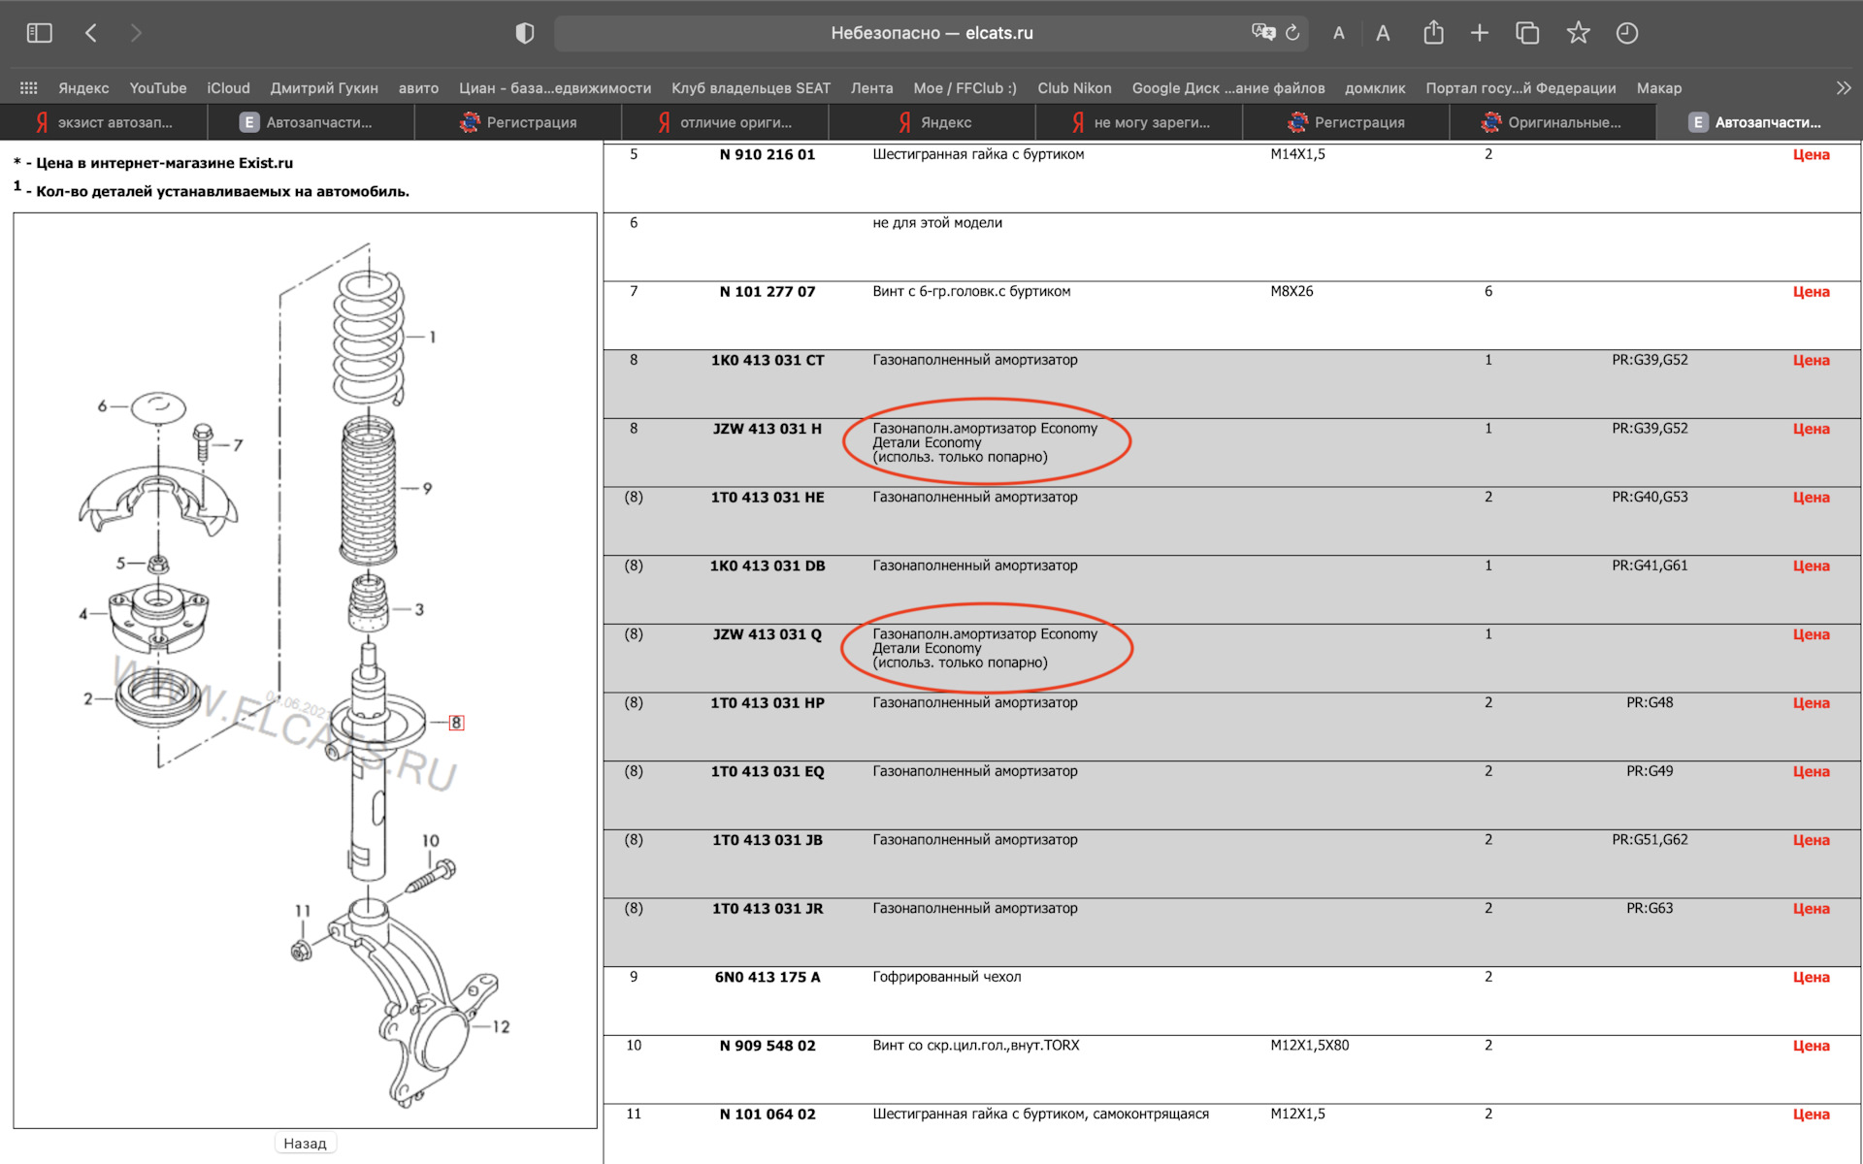This screenshot has width=1863, height=1164.
Task: Click the Назад button below the diagram
Action: pos(305,1143)
